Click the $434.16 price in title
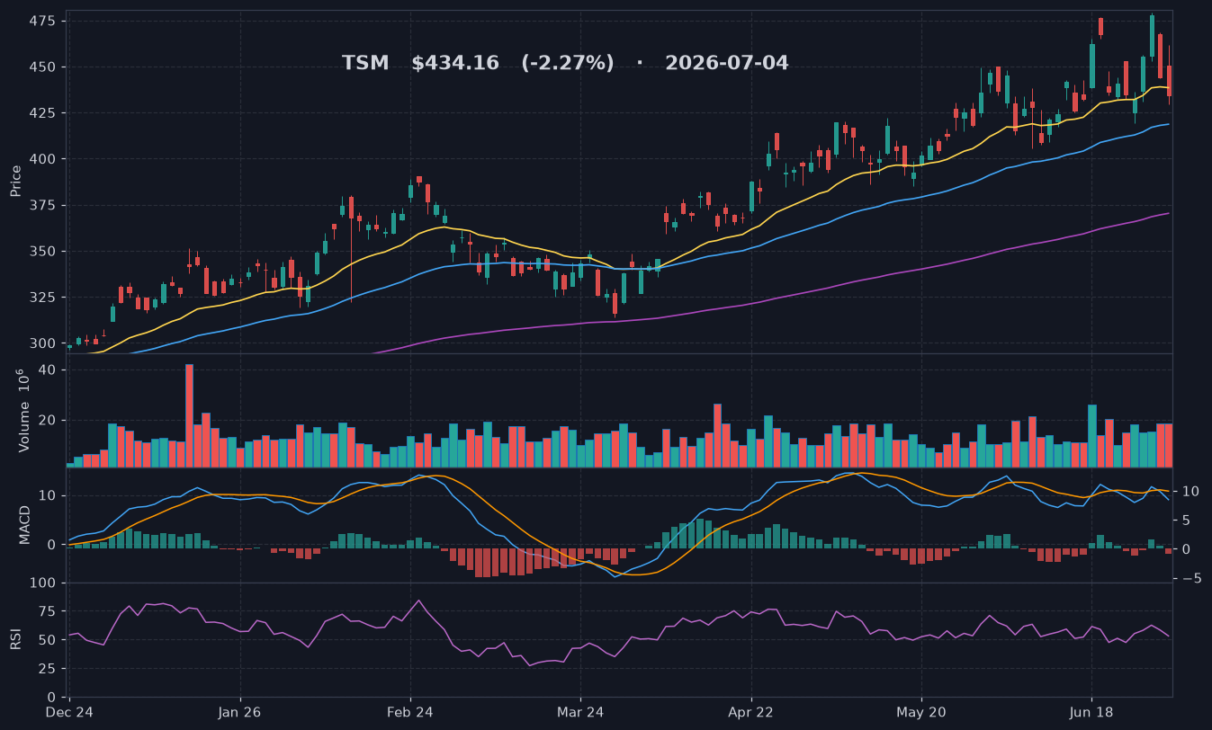 (x=455, y=63)
